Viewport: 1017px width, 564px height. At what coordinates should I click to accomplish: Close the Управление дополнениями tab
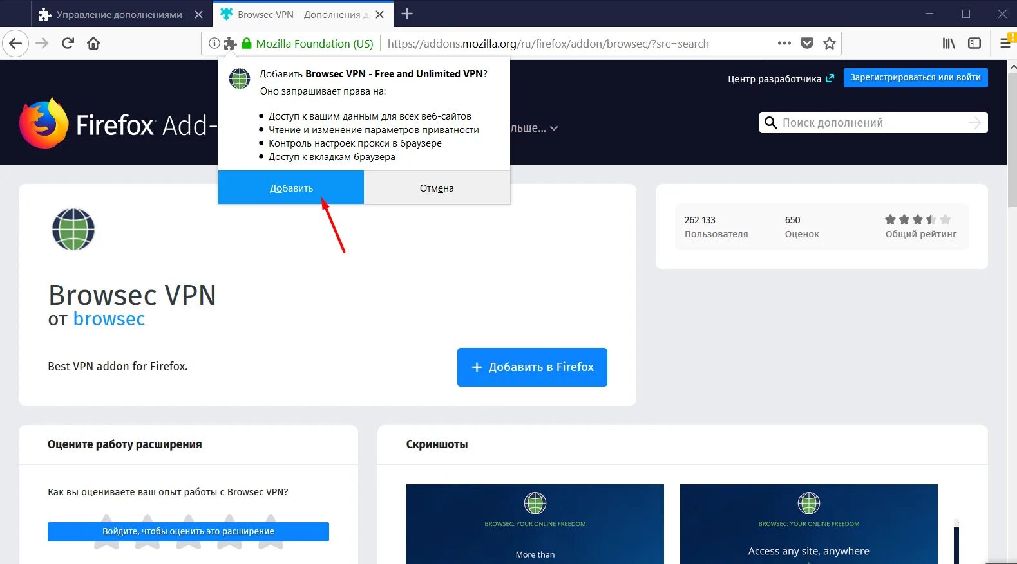point(199,14)
